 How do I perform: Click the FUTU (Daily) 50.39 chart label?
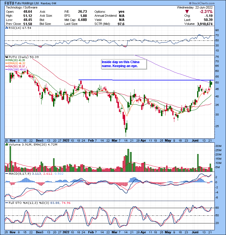[x=24, y=57]
